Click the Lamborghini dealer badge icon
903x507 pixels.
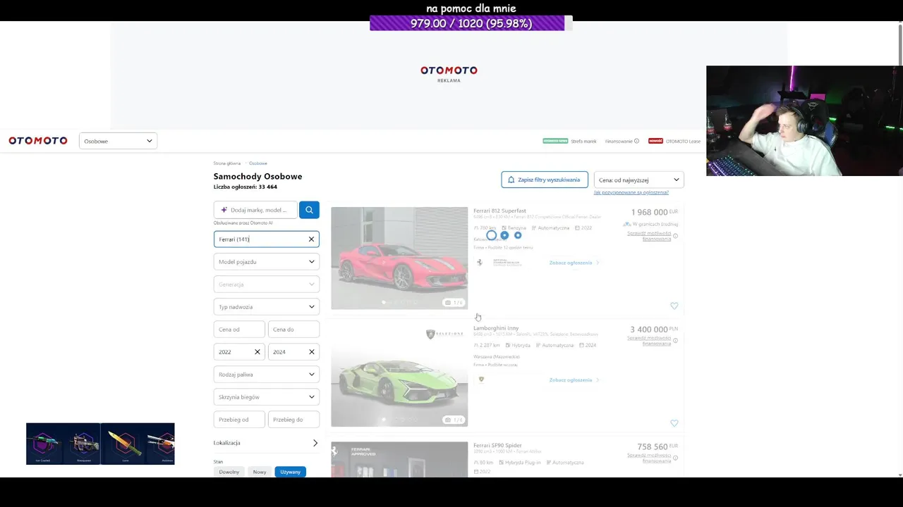point(481,380)
